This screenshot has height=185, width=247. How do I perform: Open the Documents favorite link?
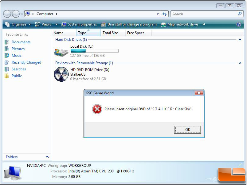point(21,42)
